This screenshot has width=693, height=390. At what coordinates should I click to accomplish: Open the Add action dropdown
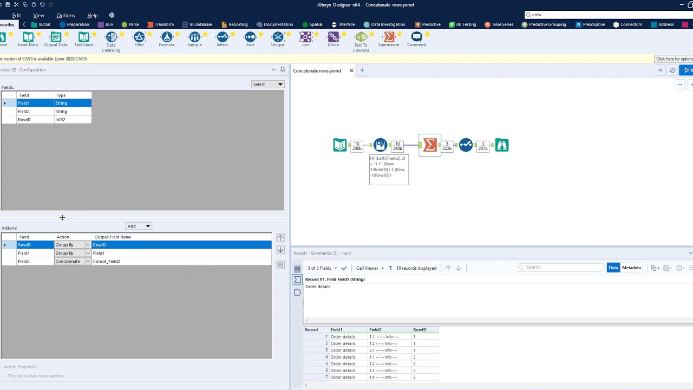[139, 226]
